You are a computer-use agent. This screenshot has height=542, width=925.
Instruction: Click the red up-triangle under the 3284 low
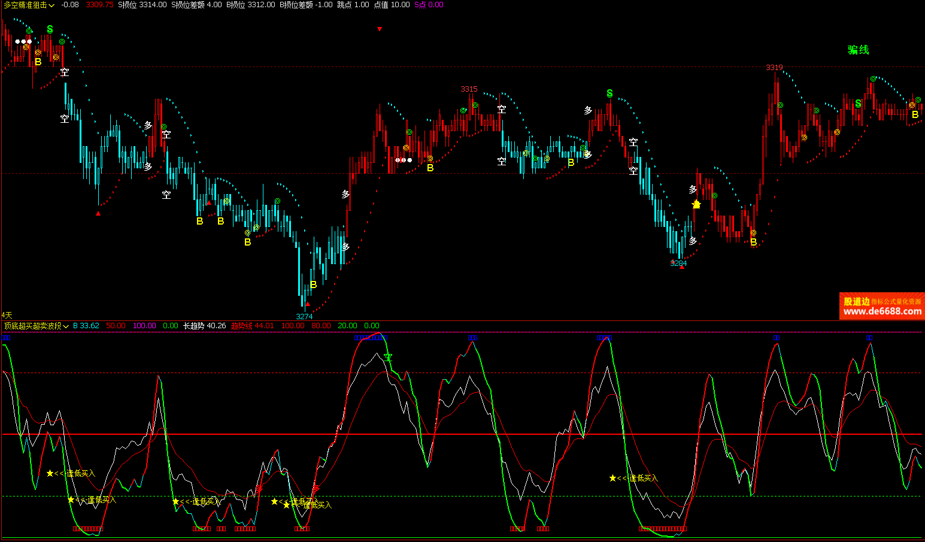coord(681,267)
